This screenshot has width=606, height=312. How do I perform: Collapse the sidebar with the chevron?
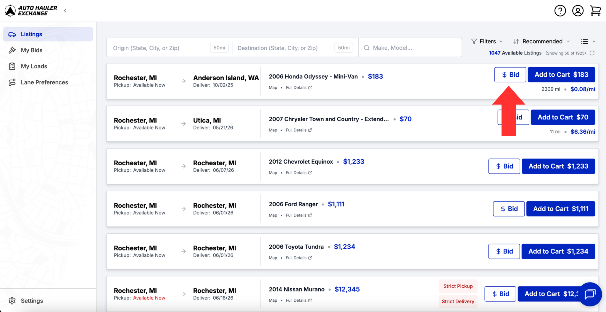65,11
